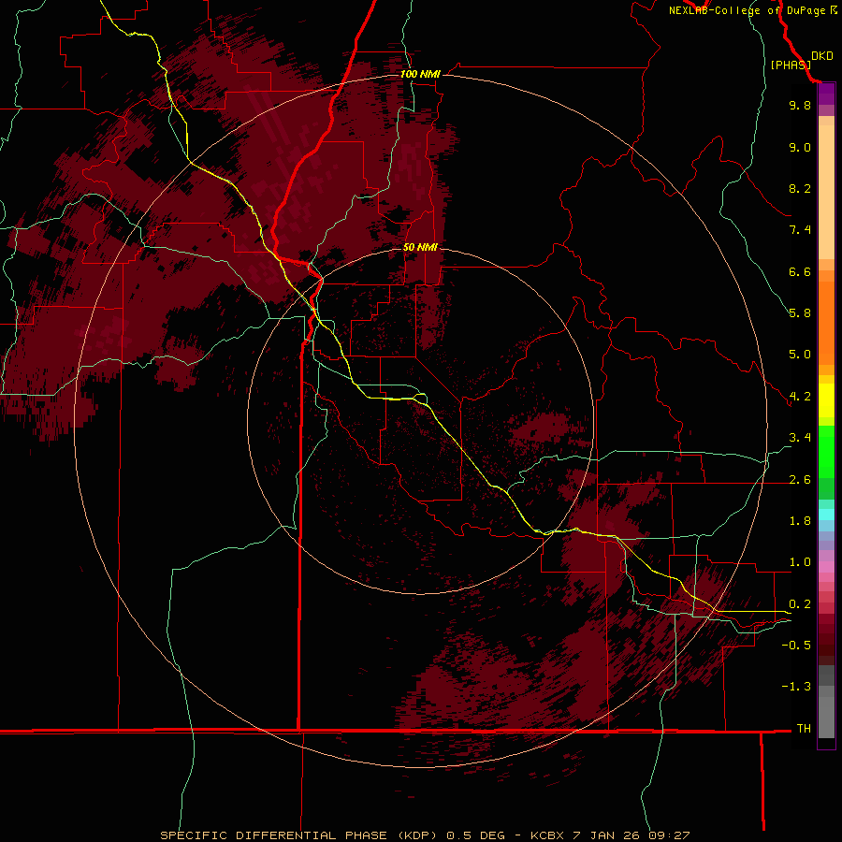The width and height of the screenshot is (842, 842).
Task: Click the 2.6 scale value
Action: [800, 480]
